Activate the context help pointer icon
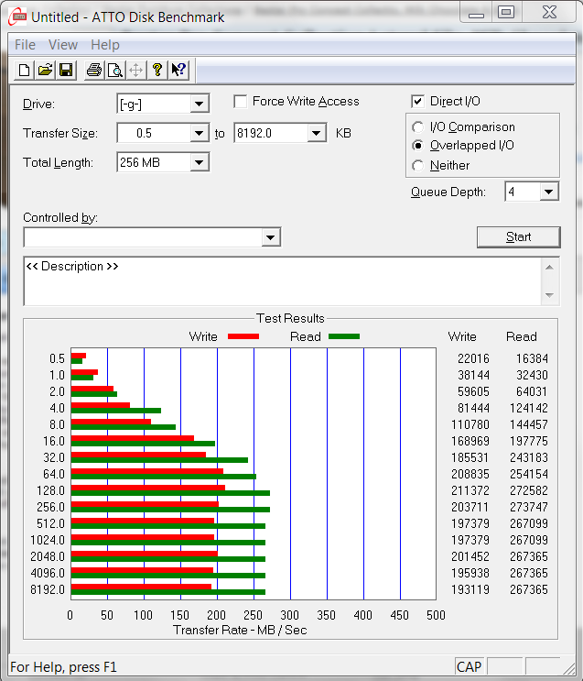The image size is (583, 681). 178,71
